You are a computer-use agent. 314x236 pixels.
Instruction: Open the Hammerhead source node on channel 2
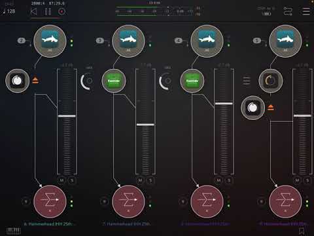tap(50, 41)
